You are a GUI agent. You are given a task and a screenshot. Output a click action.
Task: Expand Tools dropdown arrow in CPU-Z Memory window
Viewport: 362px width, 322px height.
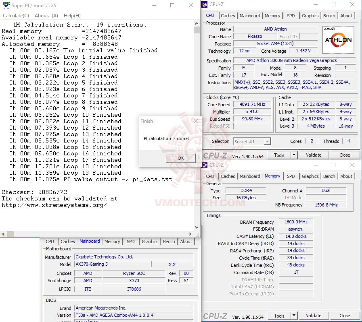(x=294, y=316)
